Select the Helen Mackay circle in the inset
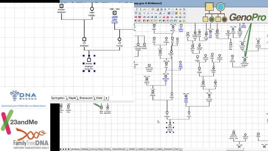 [92, 9]
